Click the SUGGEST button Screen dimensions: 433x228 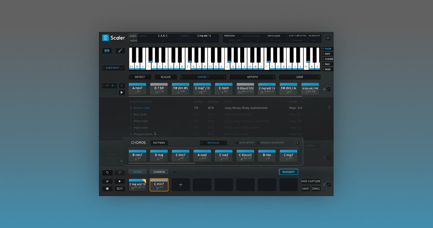289,172
